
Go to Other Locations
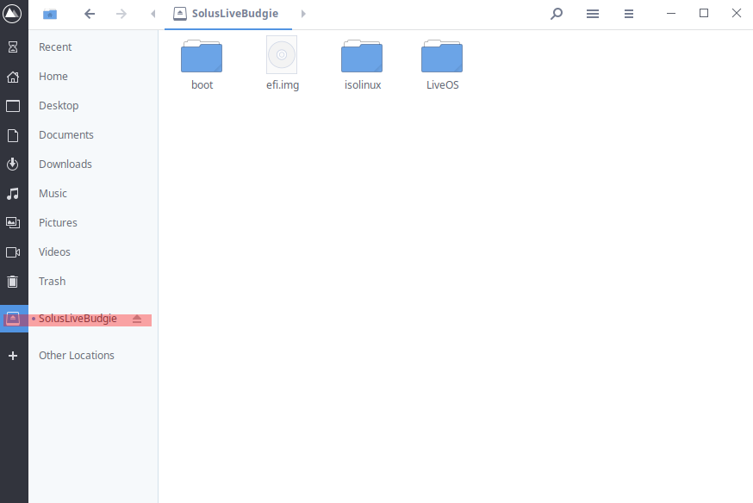(77, 356)
